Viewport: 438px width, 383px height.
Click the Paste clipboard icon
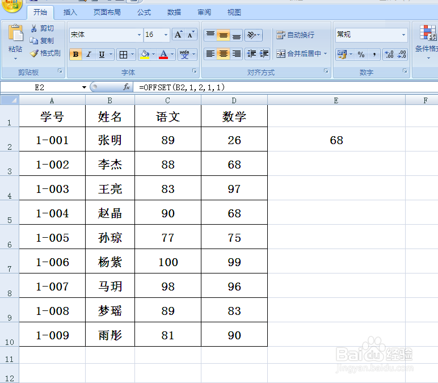[16, 33]
